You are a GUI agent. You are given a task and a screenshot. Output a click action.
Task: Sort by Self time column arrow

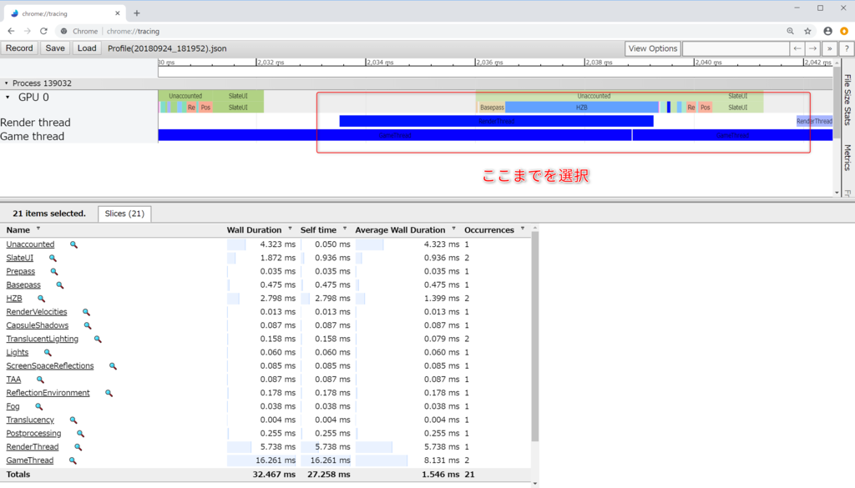point(345,229)
